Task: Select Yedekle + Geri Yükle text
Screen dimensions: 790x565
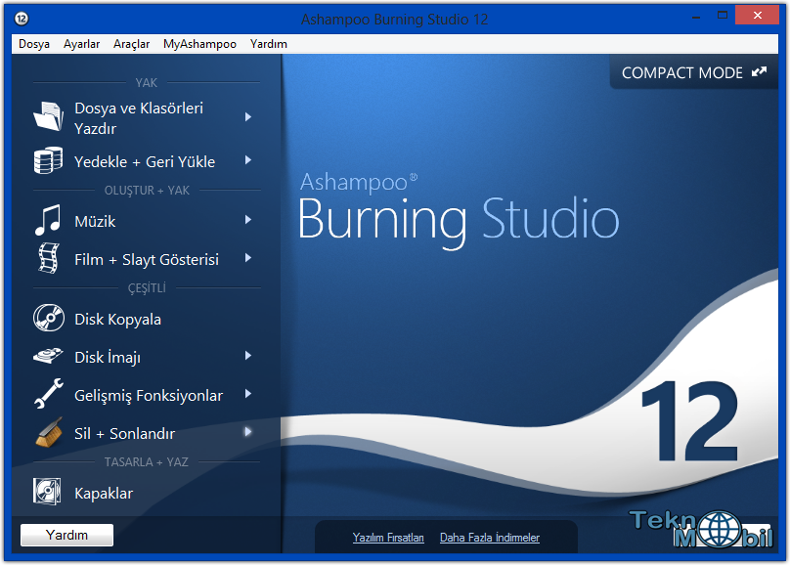Action: pos(145,161)
